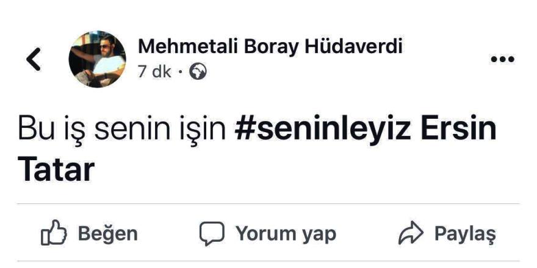Go back using the left chevron arrow
The height and width of the screenshot is (268, 537).
click(x=34, y=59)
